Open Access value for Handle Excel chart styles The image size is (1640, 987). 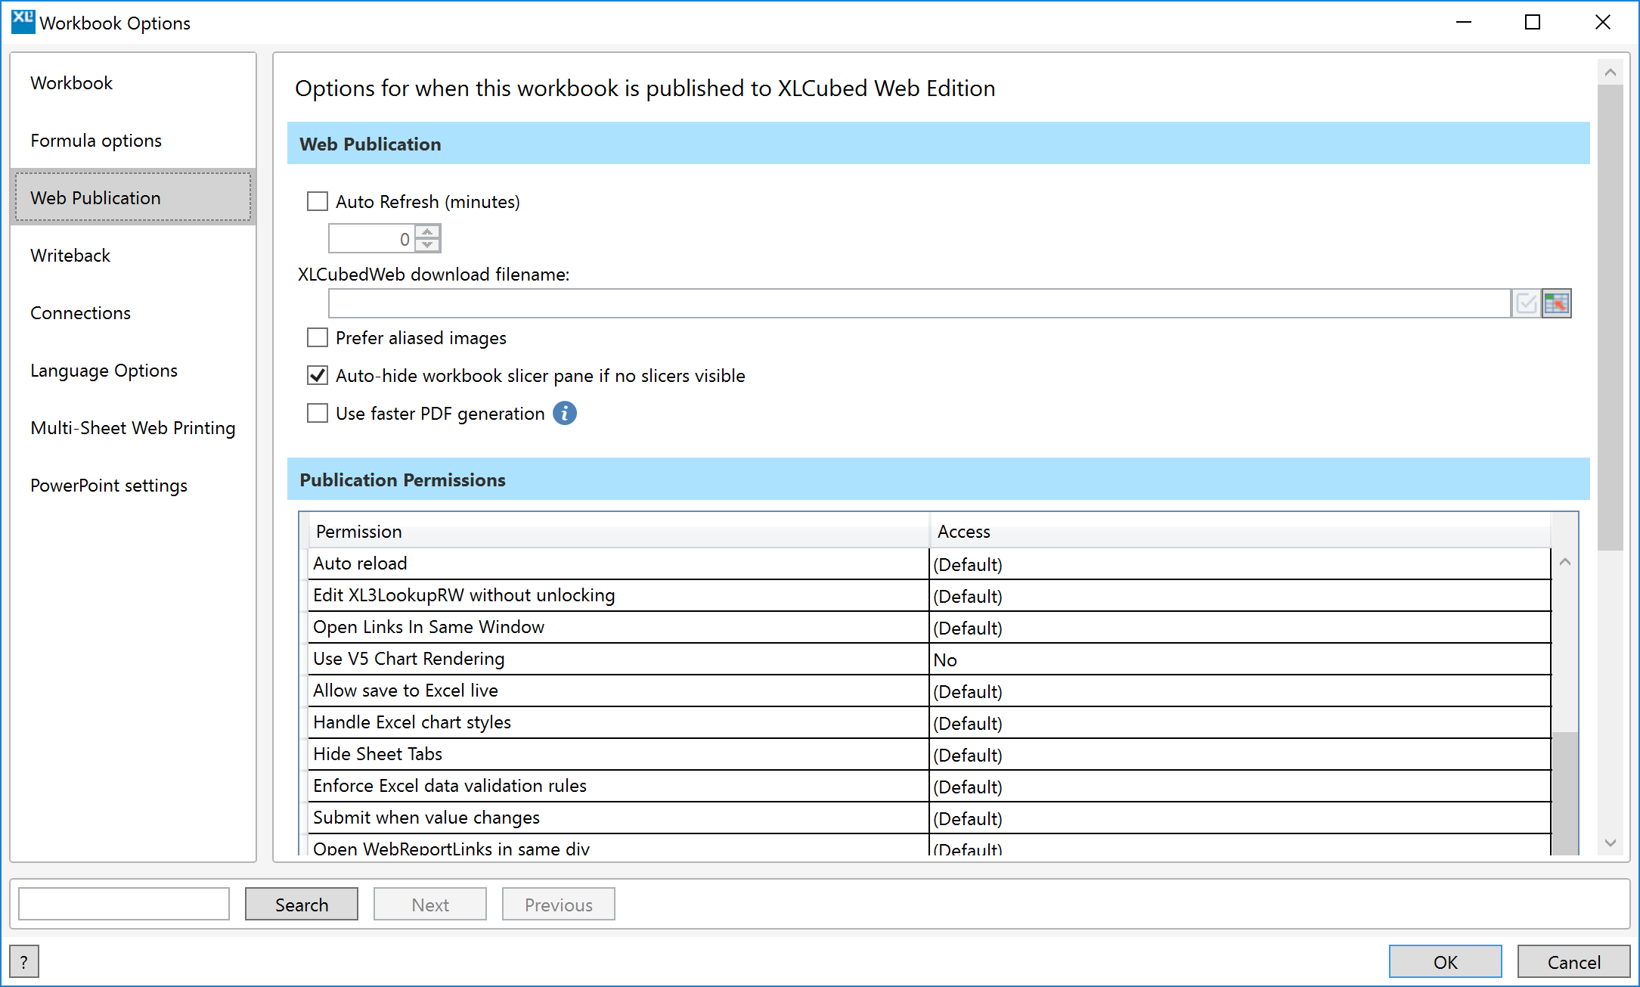click(x=1240, y=723)
